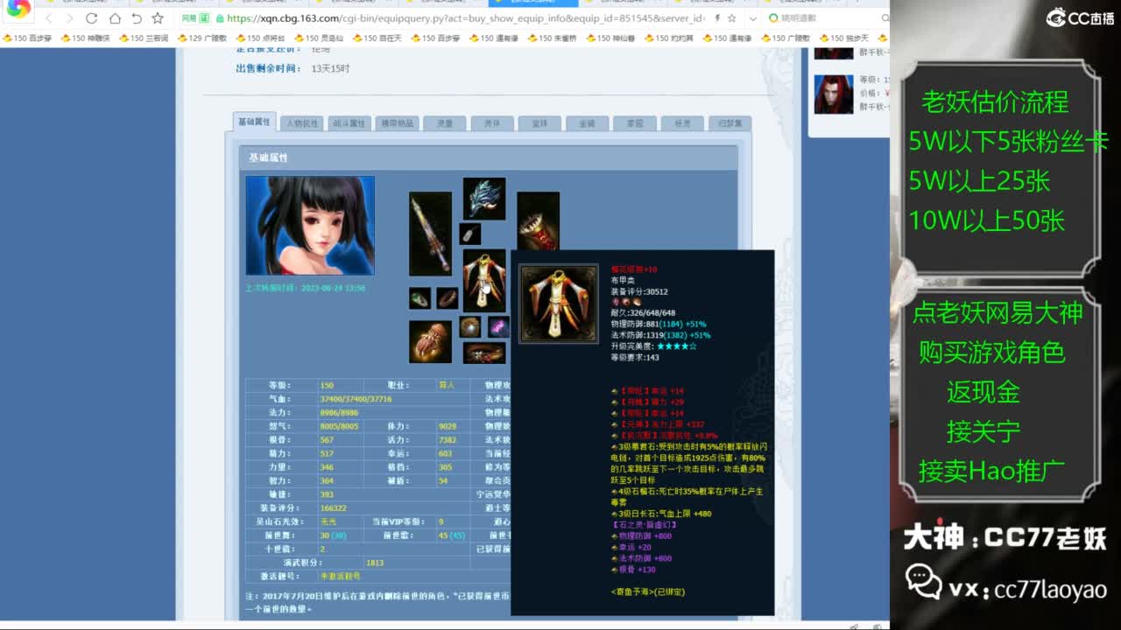This screenshot has height=630, width=1121.
Task: Switch to the 坐骑 tab
Action: click(587, 123)
